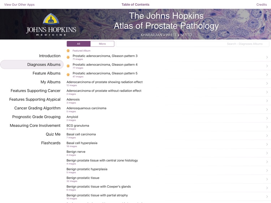Click the Johns Hopkins Medicine logo
The image size is (271, 203).
click(x=51, y=25)
